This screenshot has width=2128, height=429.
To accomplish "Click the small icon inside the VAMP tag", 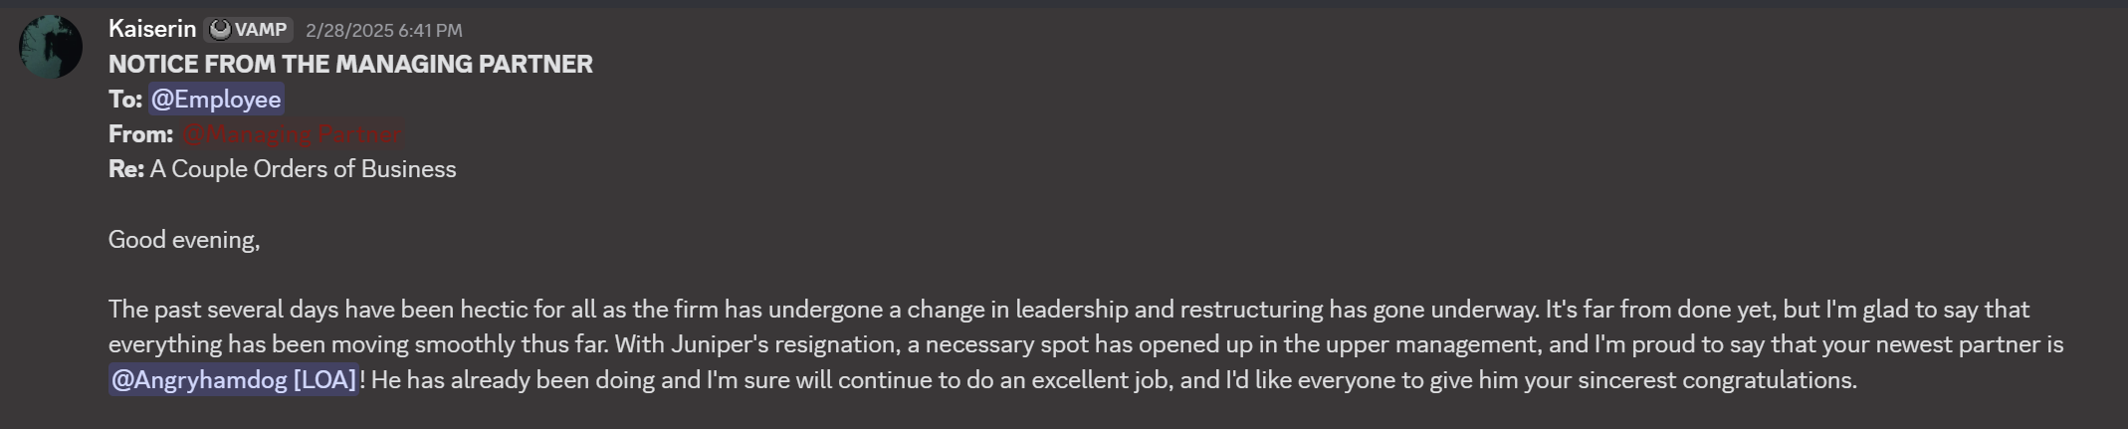I will [220, 30].
